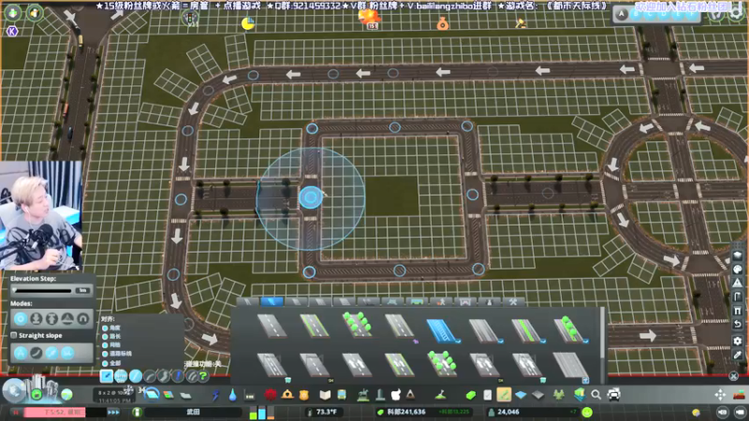This screenshot has height=421, width=749.
Task: Click the 73.3°F temperature display
Action: (x=326, y=412)
